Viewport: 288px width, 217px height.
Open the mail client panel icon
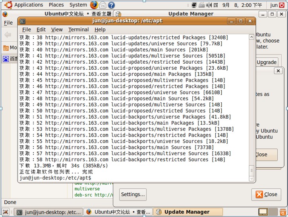(x=103, y=5)
